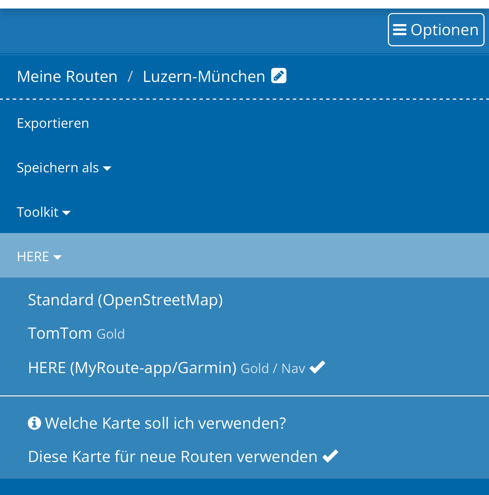Go to Meine Routen breadcrumb
Image resolution: width=489 pixels, height=495 pixels.
(67, 76)
